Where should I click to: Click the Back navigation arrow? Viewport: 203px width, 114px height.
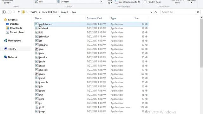pyautogui.click(x=4, y=12)
